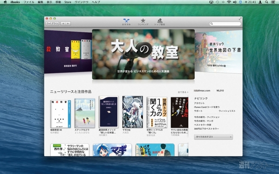Image resolution: width=279 pixels, height=174 pixels.
Task: Open the ウィッシュリスト link
Action: (227, 111)
